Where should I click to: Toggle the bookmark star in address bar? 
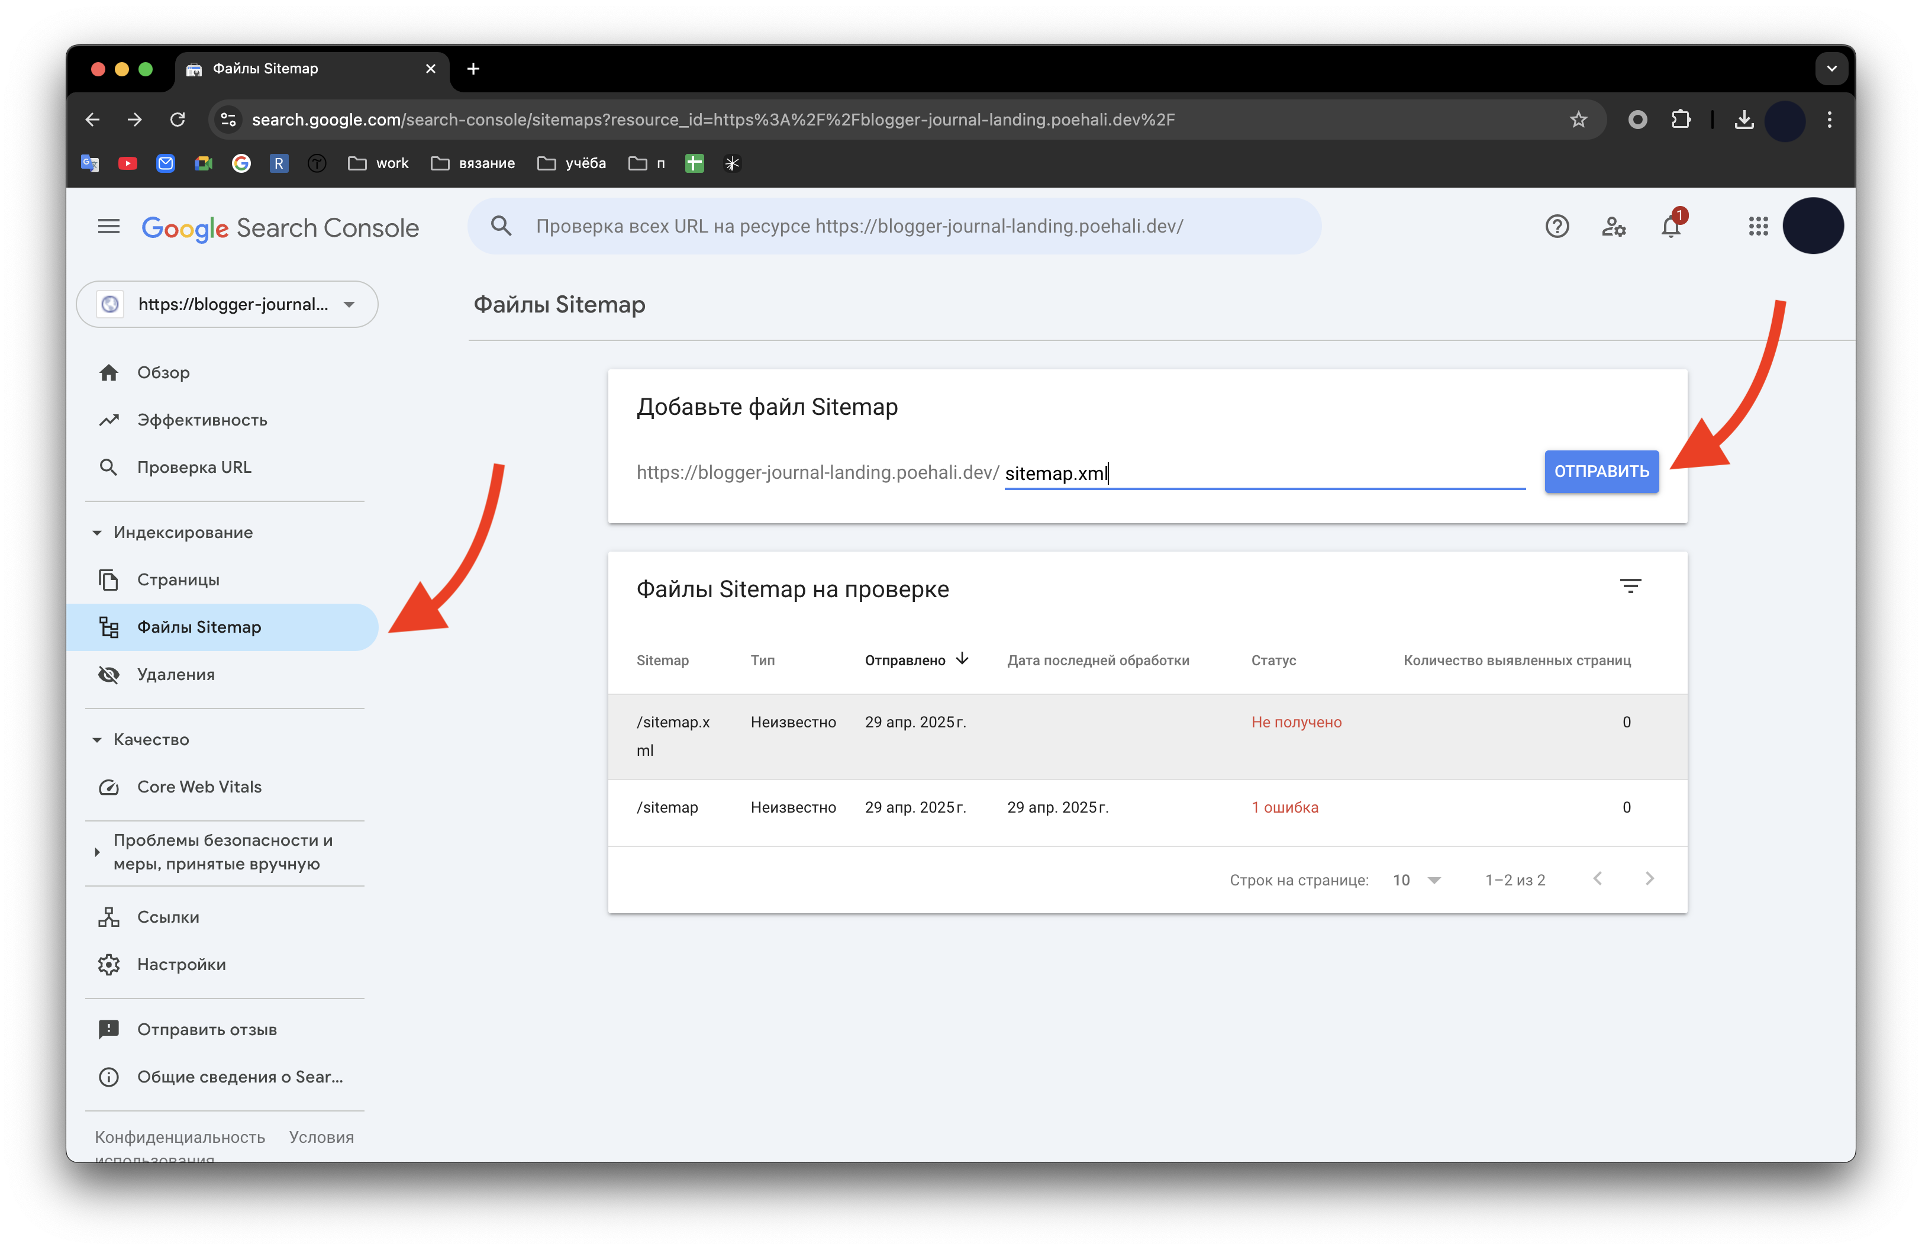point(1579,120)
